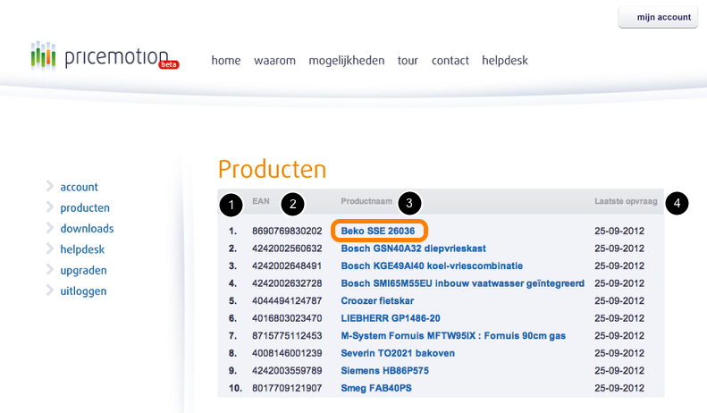Click uitloggen to log out
This screenshot has height=413, width=707.
coord(83,291)
